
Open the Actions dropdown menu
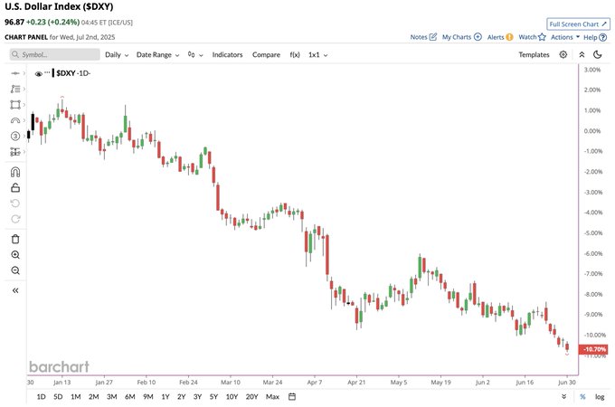click(565, 37)
